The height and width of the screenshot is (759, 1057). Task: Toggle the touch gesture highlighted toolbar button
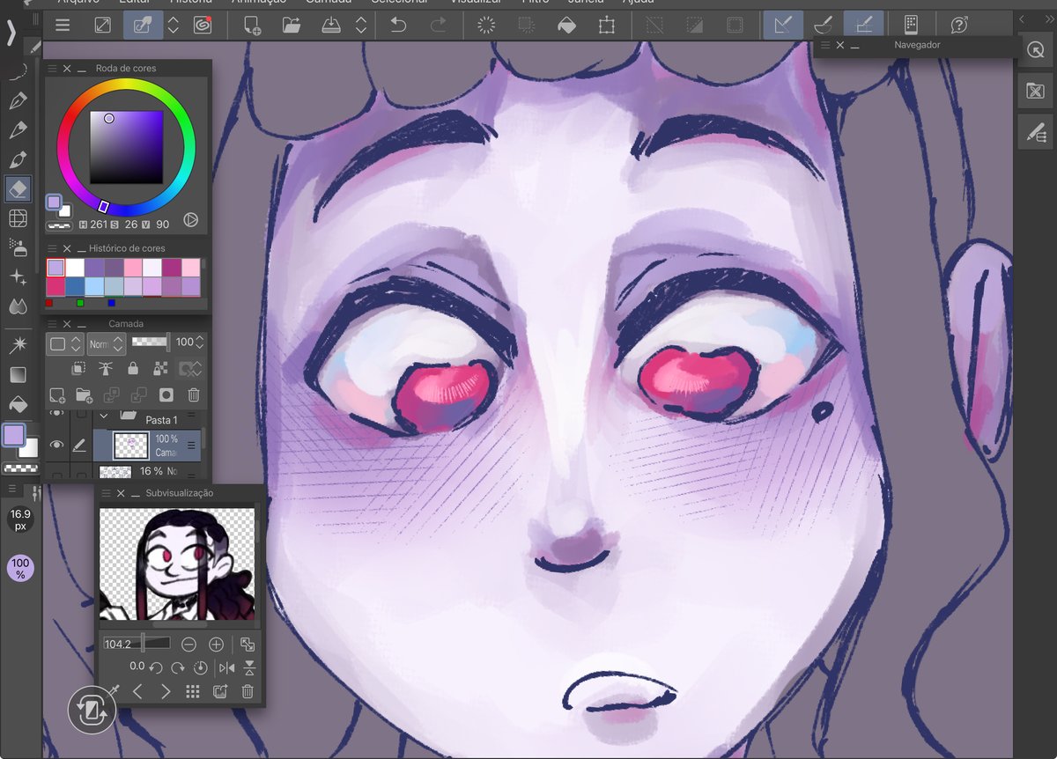click(143, 26)
